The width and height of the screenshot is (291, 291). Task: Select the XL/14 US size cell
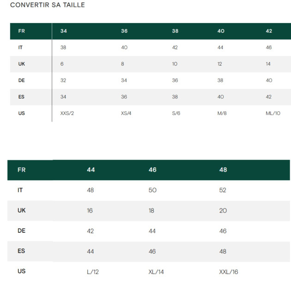pos(155,272)
